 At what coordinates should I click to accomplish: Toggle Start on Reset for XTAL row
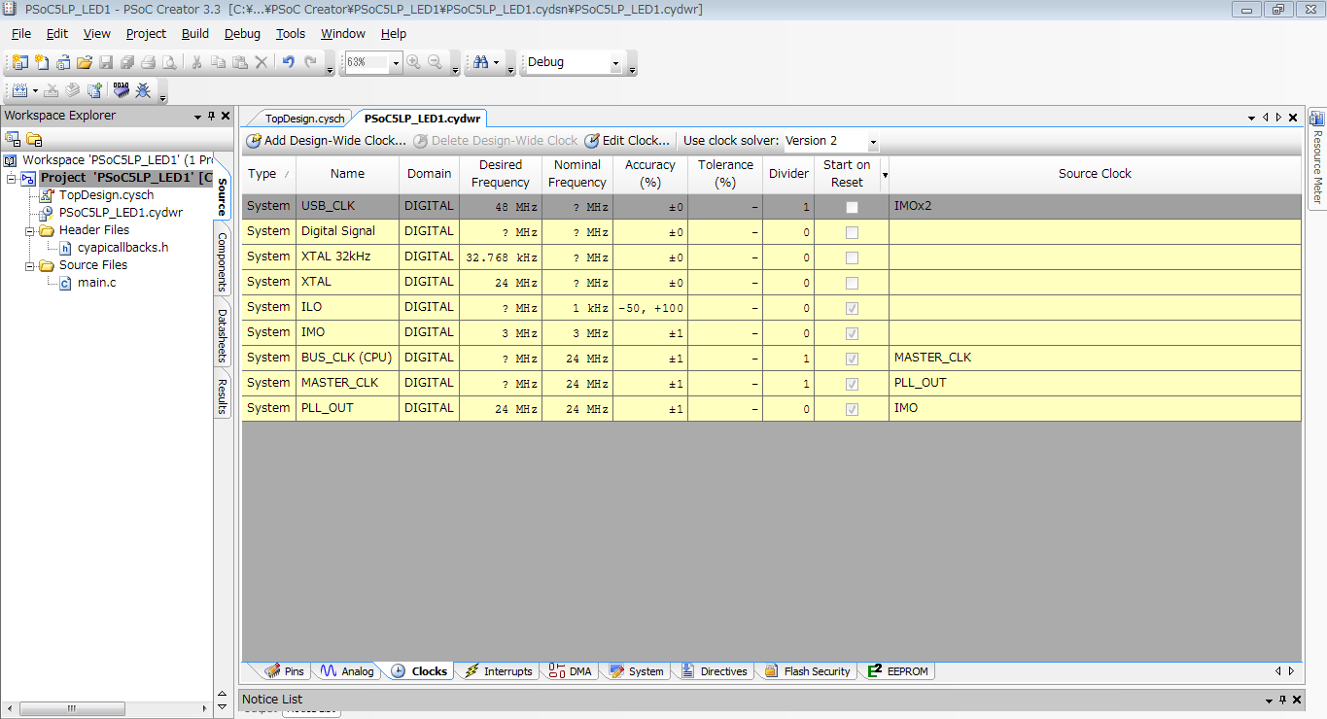[852, 283]
